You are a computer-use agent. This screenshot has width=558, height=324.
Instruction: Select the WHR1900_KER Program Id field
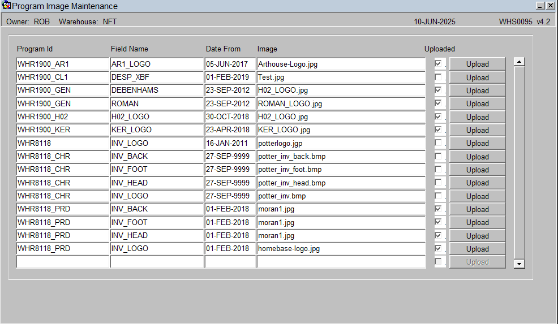click(x=63, y=130)
